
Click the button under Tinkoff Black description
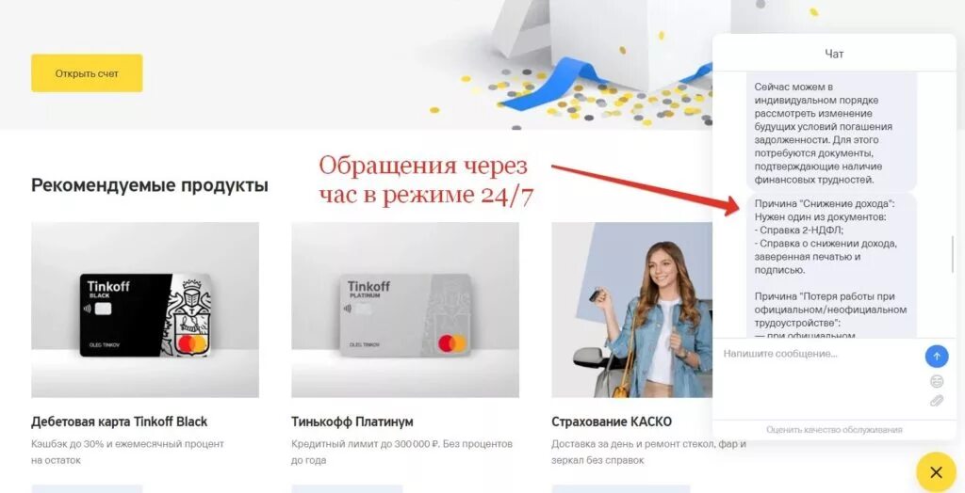coord(87,488)
